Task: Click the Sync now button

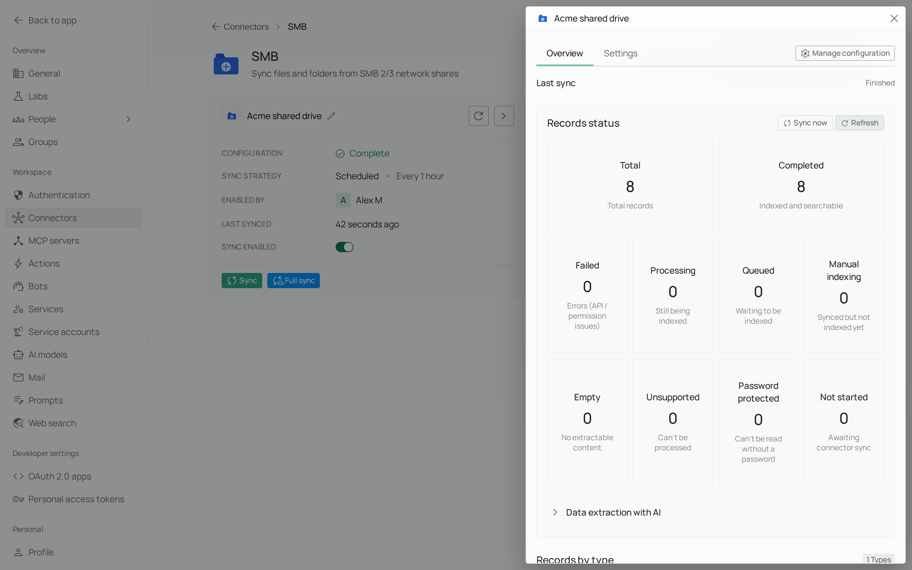Action: [805, 123]
